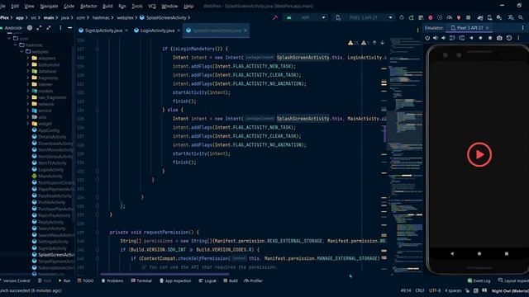Image resolution: width=529 pixels, height=297 pixels.
Task: Open the TODO tool window
Action: (x=85, y=280)
